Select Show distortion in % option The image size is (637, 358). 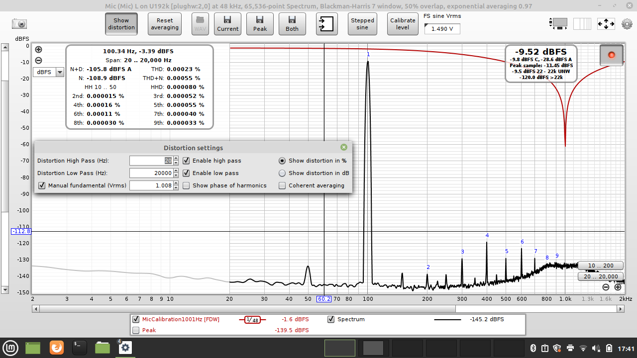tap(282, 161)
